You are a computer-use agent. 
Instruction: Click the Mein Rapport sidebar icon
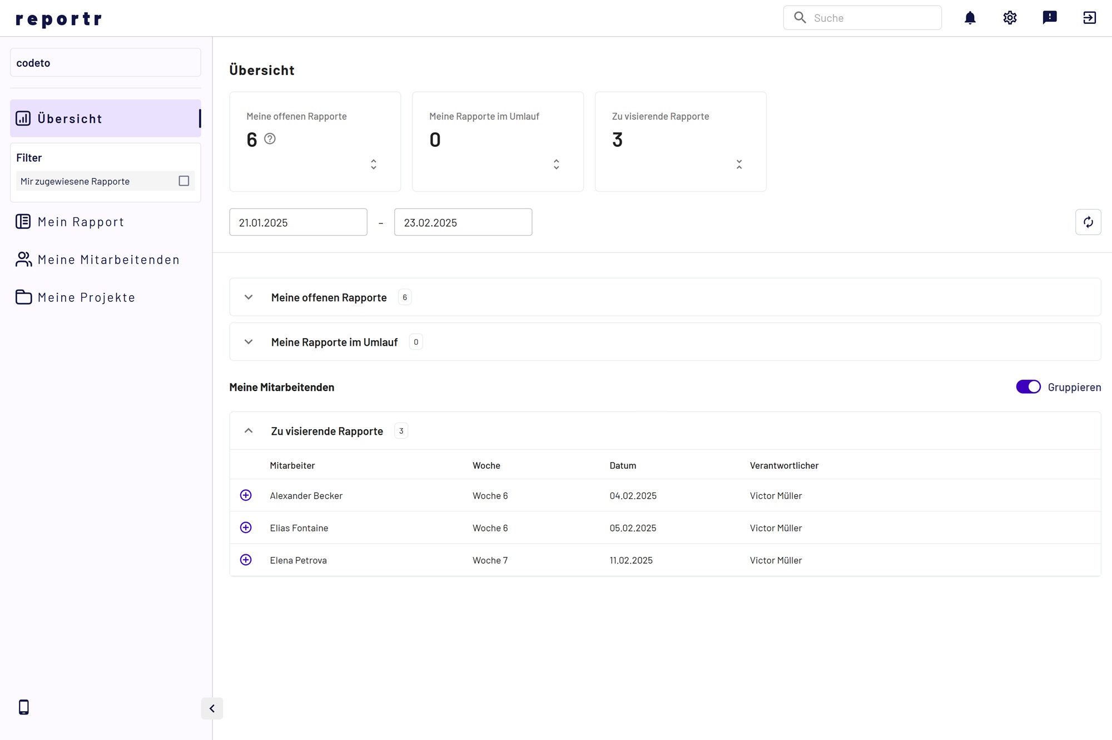pos(23,221)
